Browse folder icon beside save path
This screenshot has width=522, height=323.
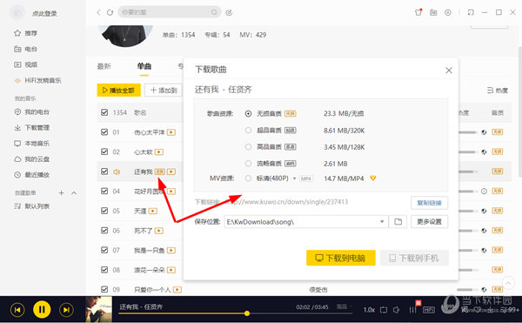point(398,221)
